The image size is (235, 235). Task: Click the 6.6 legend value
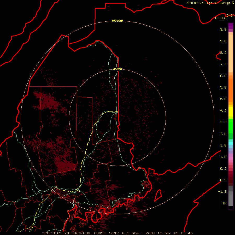[x=223, y=76]
